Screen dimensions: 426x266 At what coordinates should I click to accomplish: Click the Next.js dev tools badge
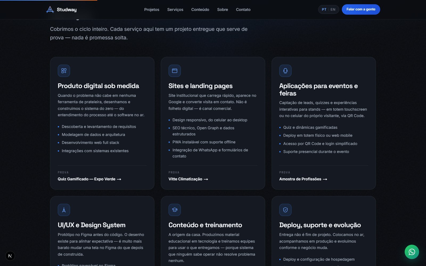coord(10,256)
